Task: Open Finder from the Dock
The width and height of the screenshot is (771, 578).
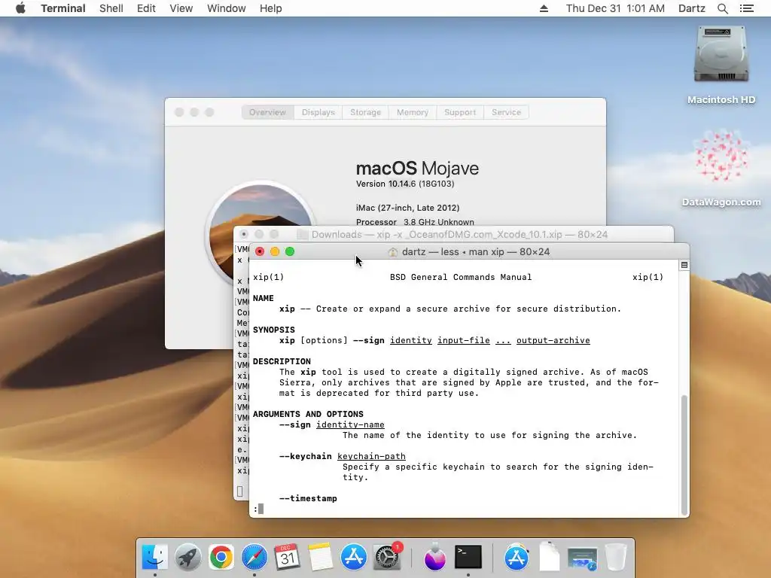Action: tap(155, 557)
